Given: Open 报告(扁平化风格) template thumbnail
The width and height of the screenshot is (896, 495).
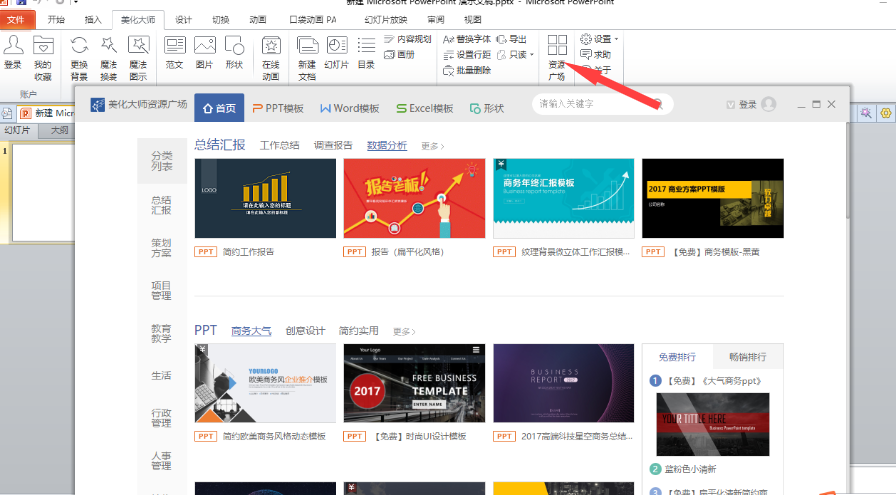Looking at the screenshot, I should 414,198.
